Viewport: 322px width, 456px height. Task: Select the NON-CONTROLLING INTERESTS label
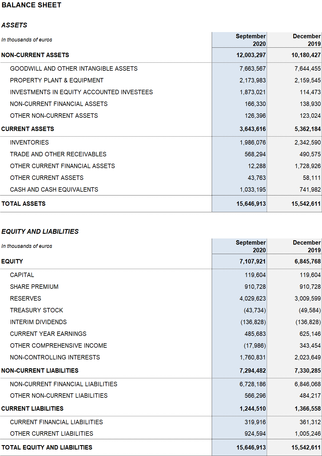[x=55, y=357]
